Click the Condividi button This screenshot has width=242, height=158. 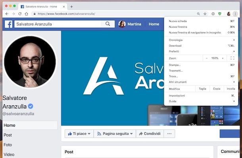point(150,134)
